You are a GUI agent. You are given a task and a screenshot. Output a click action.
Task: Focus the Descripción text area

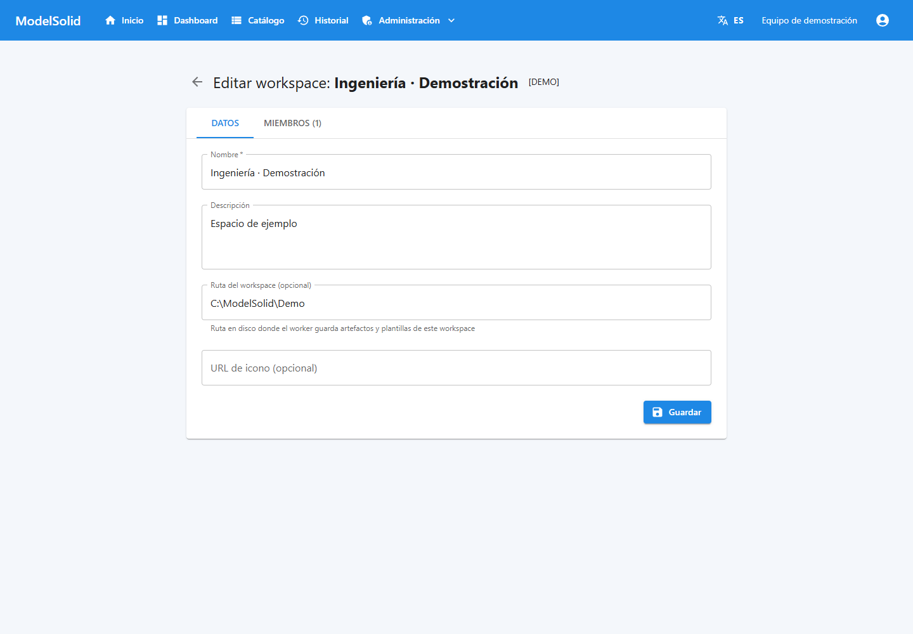tap(456, 238)
